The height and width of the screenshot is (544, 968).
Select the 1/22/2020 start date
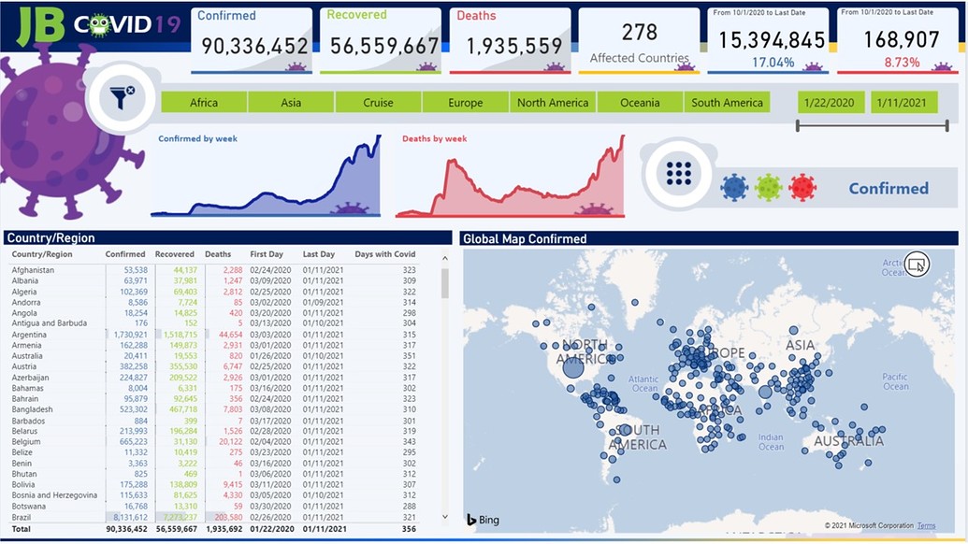coord(831,103)
